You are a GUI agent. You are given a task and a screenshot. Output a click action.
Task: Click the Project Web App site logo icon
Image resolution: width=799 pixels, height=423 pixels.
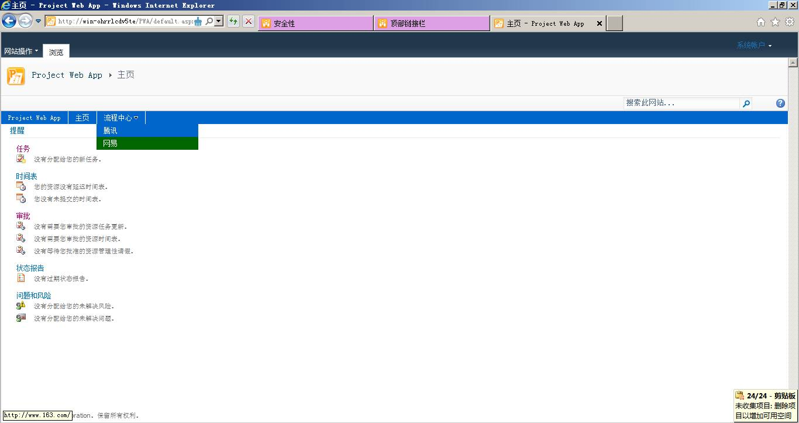tap(16, 76)
